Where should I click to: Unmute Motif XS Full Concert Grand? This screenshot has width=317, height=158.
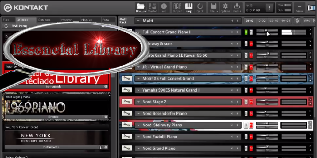tap(251, 79)
